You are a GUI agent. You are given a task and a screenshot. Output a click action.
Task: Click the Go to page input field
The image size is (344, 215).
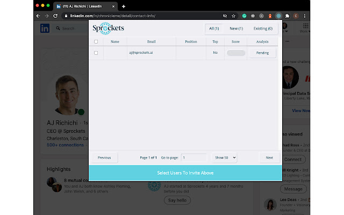(194, 157)
